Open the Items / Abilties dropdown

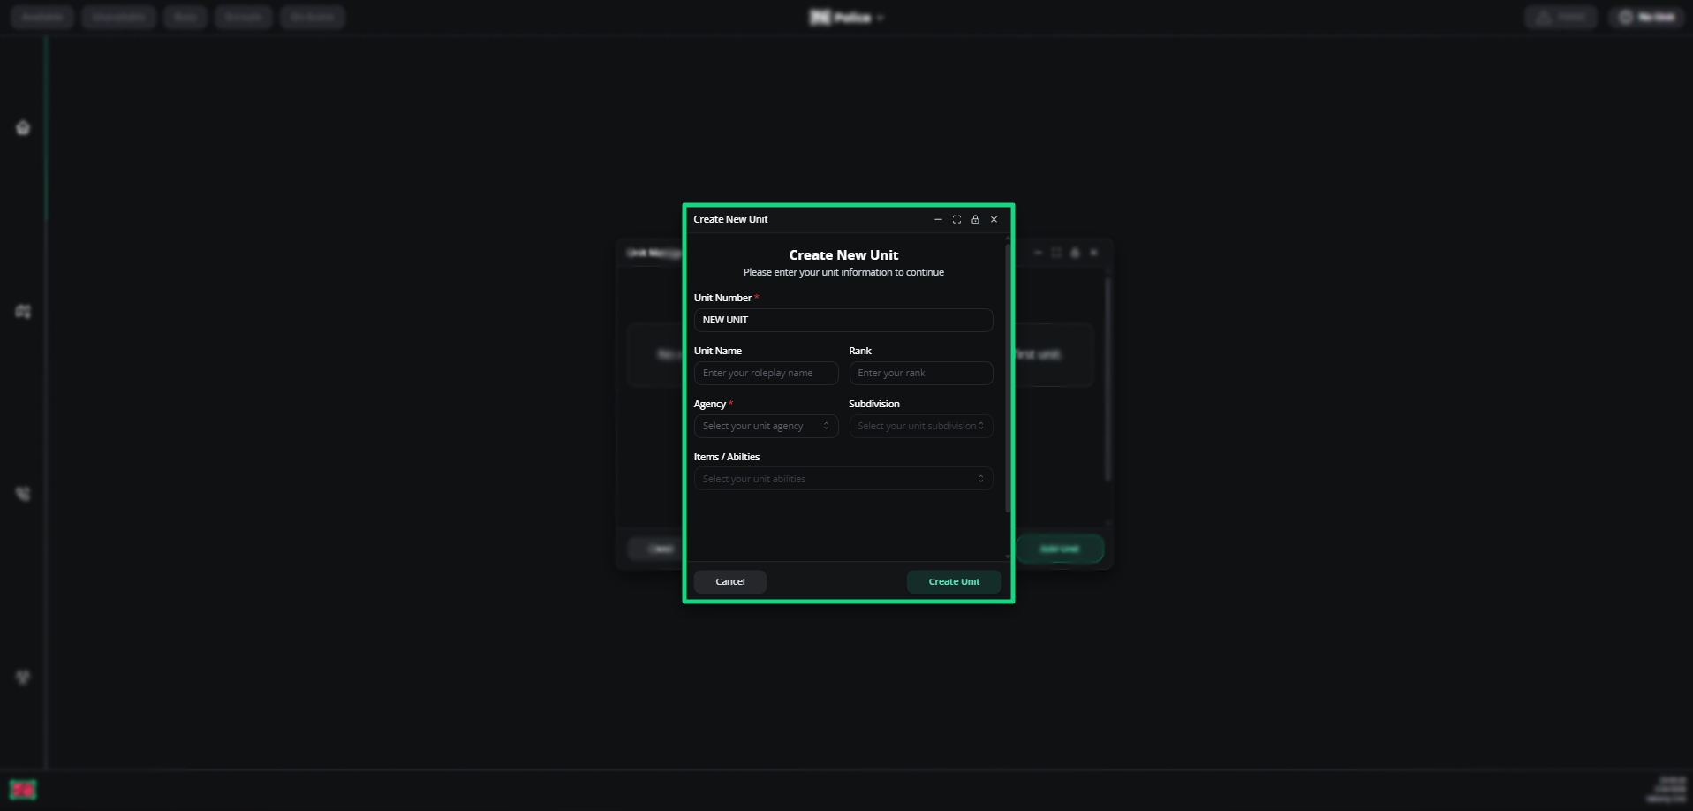[843, 479]
